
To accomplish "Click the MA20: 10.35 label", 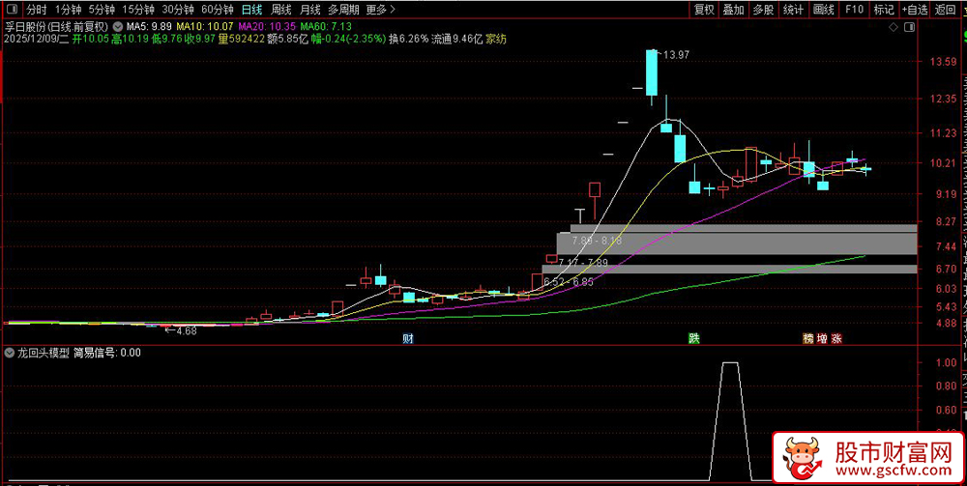I will pos(268,27).
